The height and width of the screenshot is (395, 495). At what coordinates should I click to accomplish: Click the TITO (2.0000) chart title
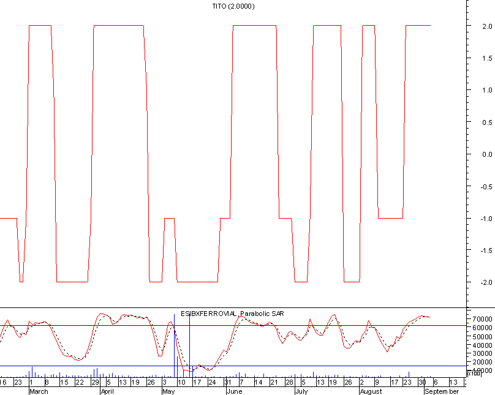(x=233, y=6)
